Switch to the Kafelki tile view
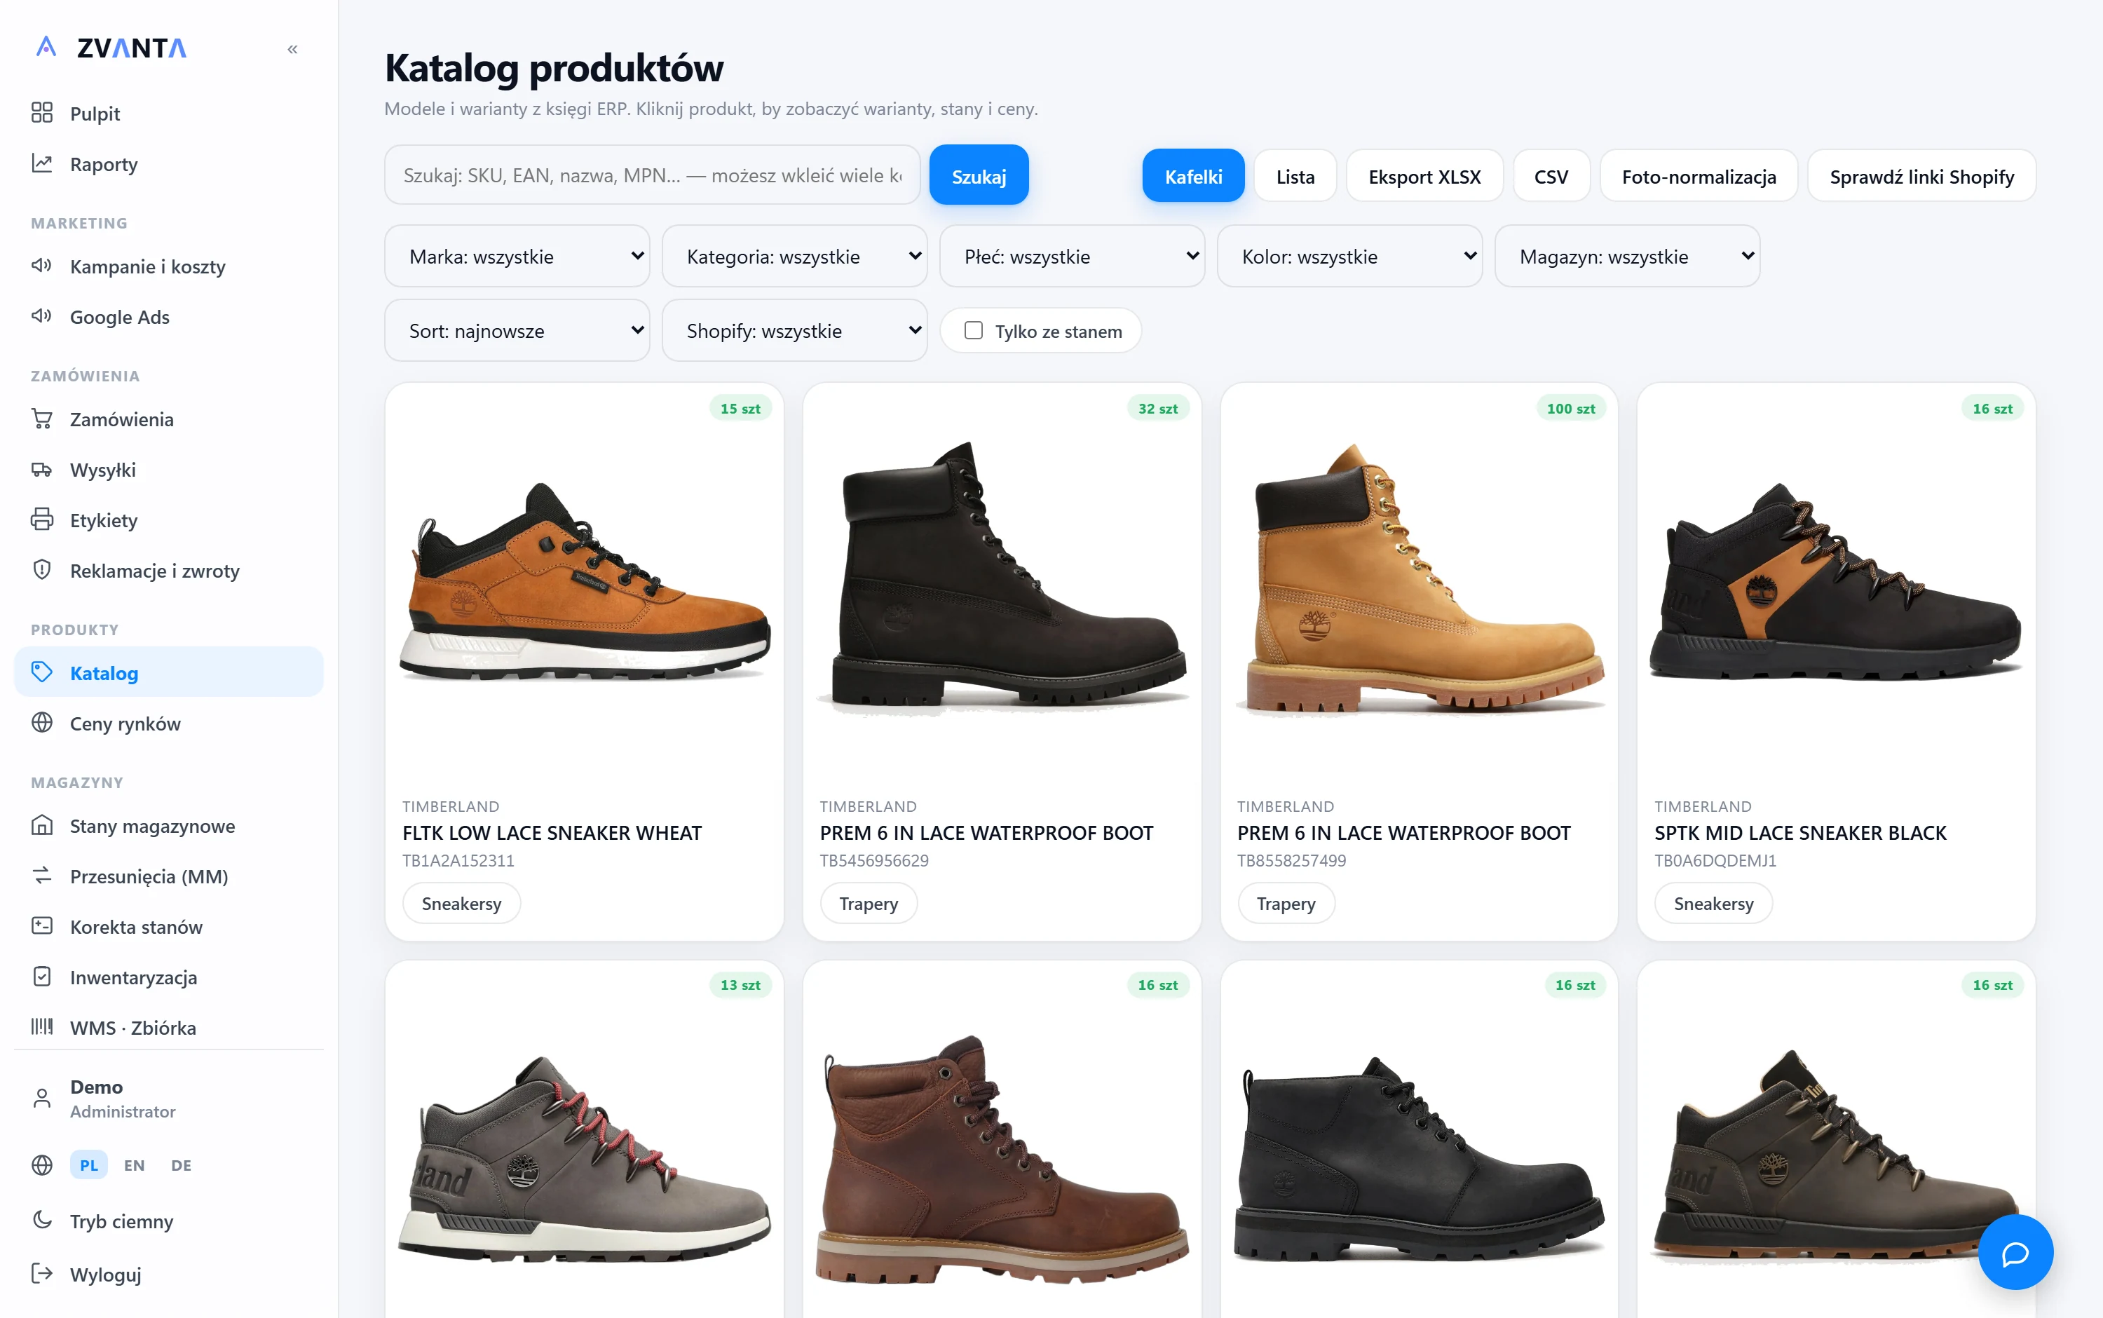 [x=1193, y=176]
